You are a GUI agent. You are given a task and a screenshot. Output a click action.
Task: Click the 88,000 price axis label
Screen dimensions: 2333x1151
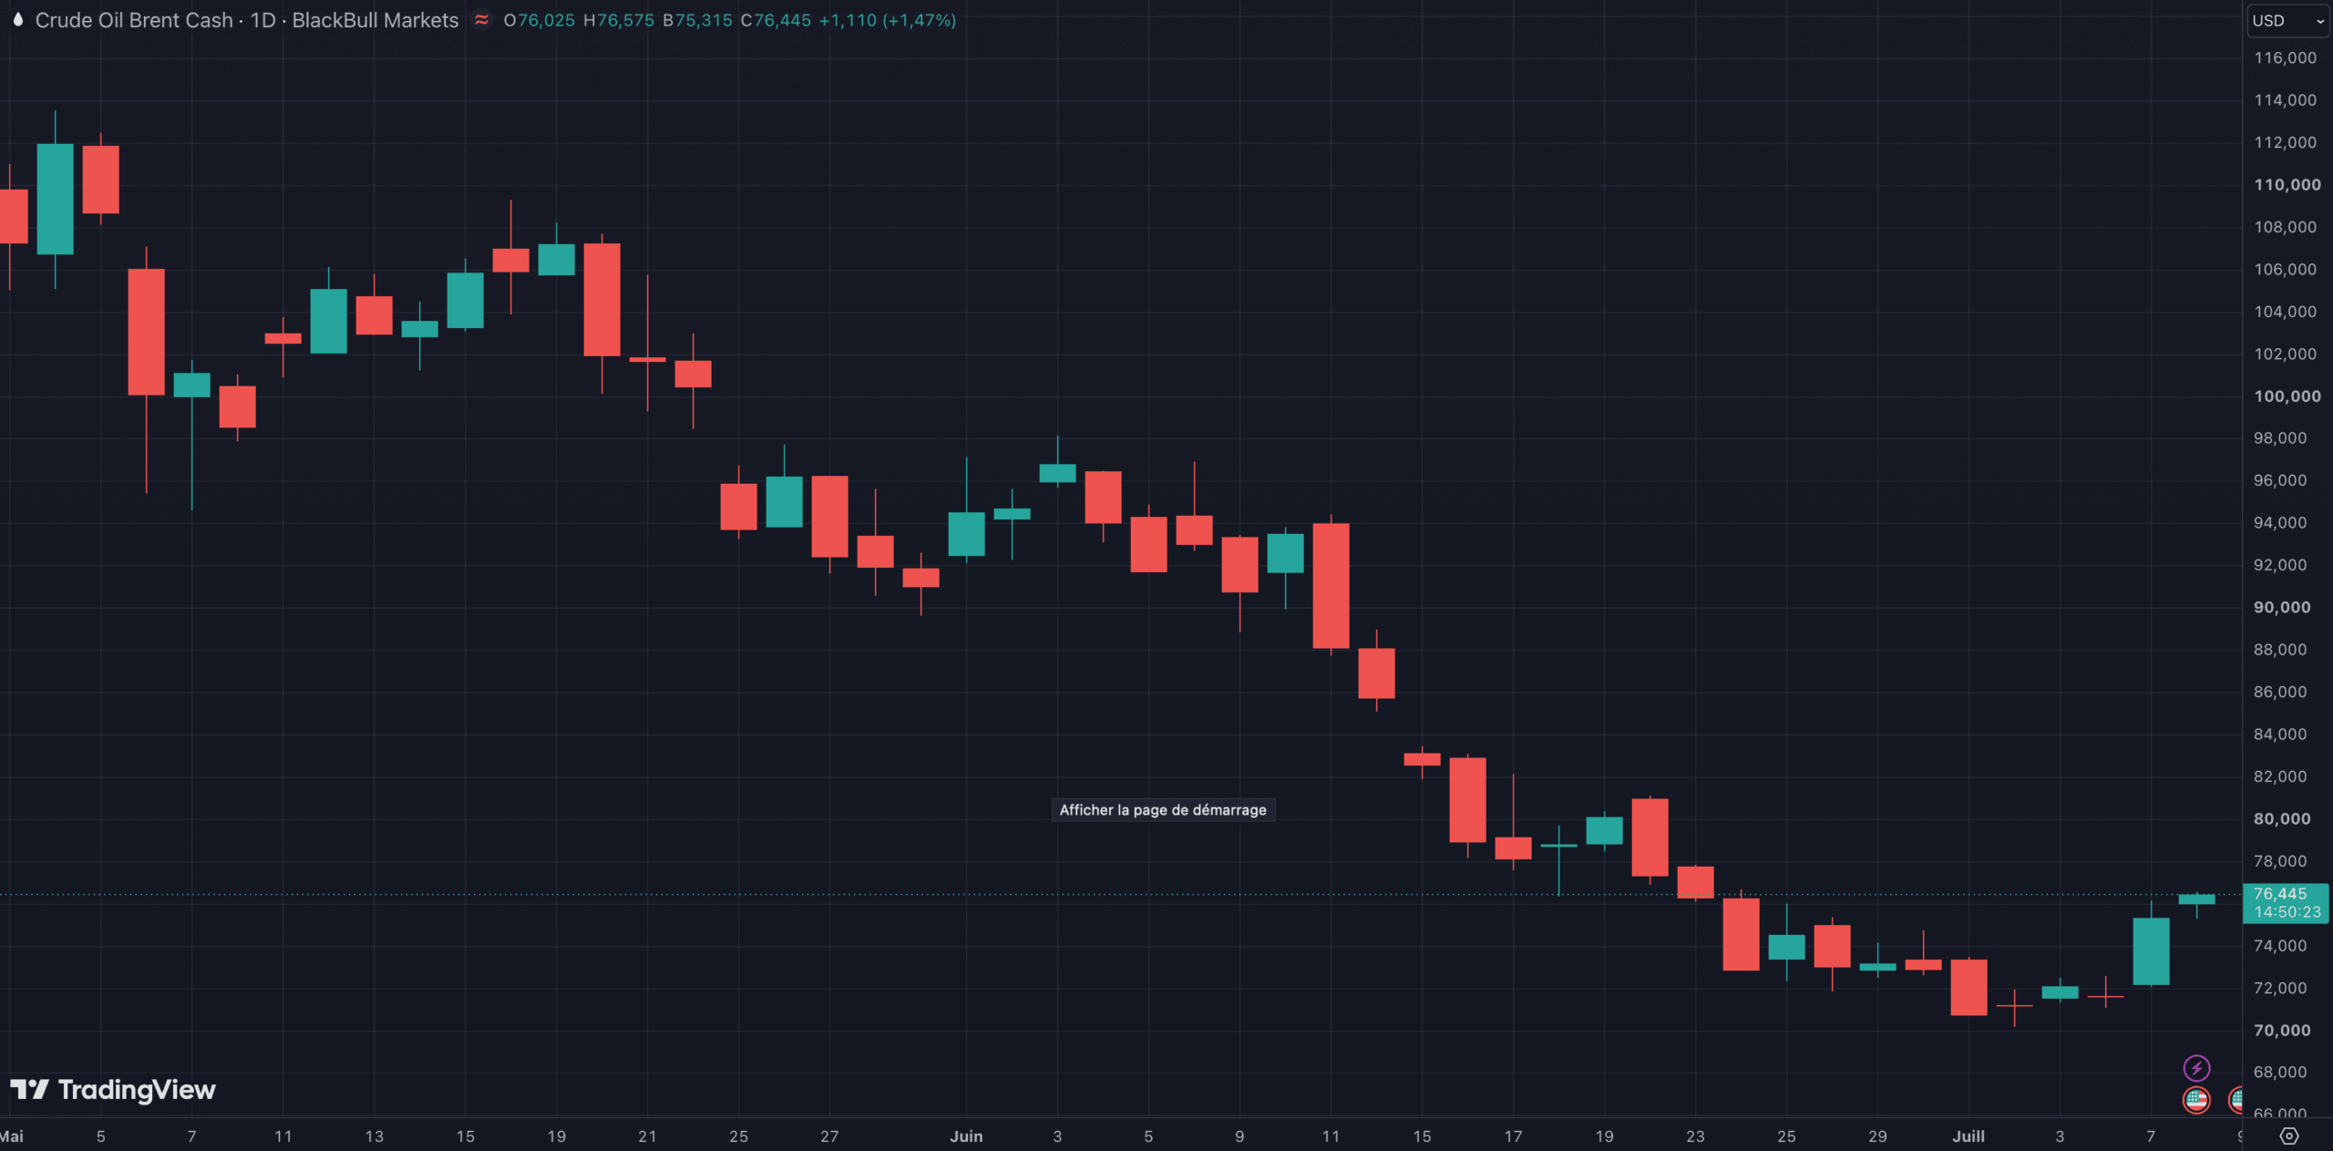coord(2280,650)
